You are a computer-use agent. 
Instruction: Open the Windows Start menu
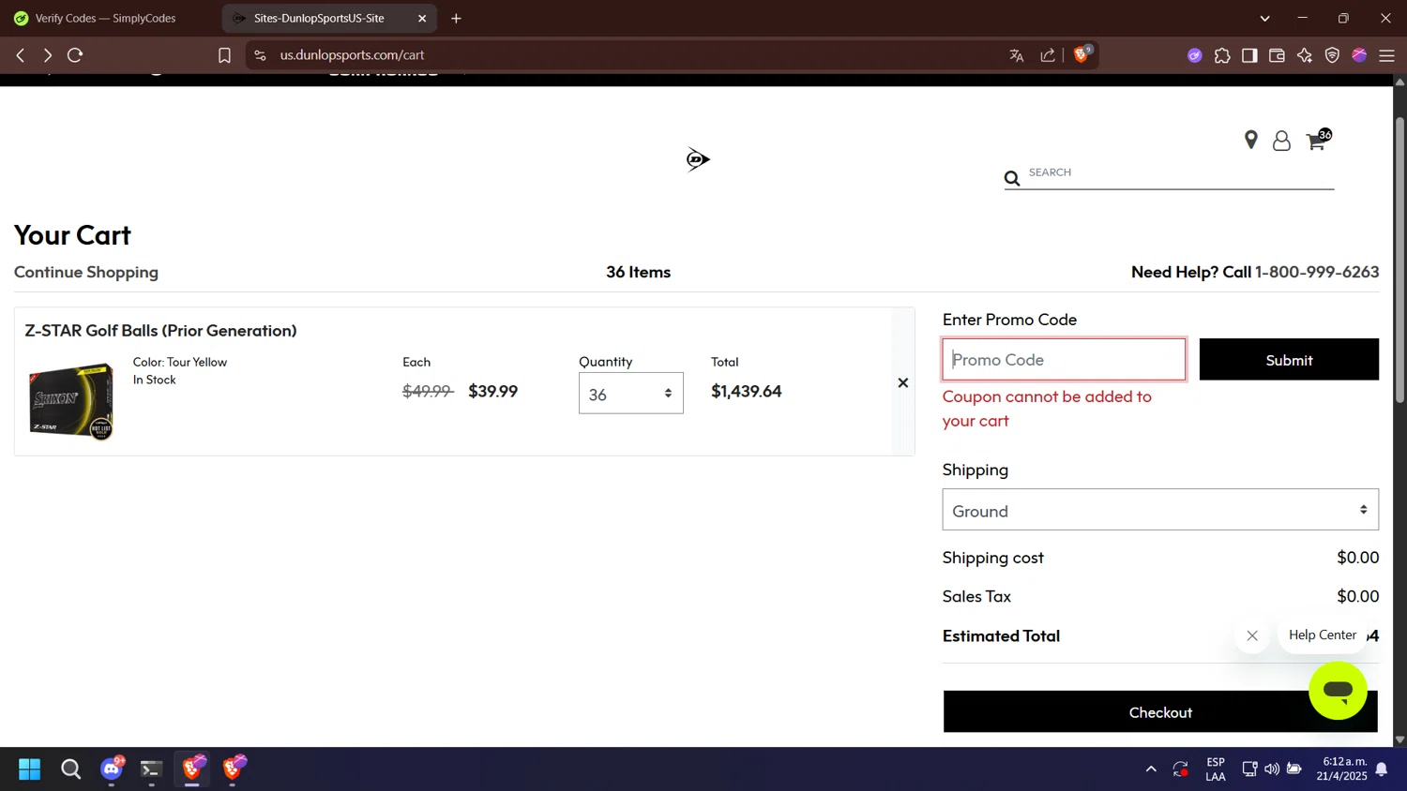pos(29,769)
